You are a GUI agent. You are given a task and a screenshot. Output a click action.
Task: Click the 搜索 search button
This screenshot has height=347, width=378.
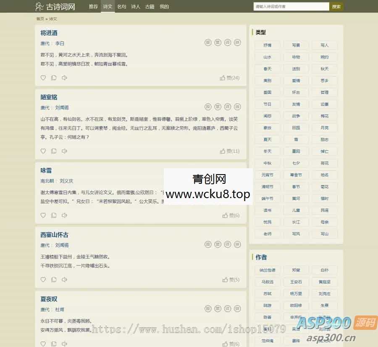[x=336, y=6]
